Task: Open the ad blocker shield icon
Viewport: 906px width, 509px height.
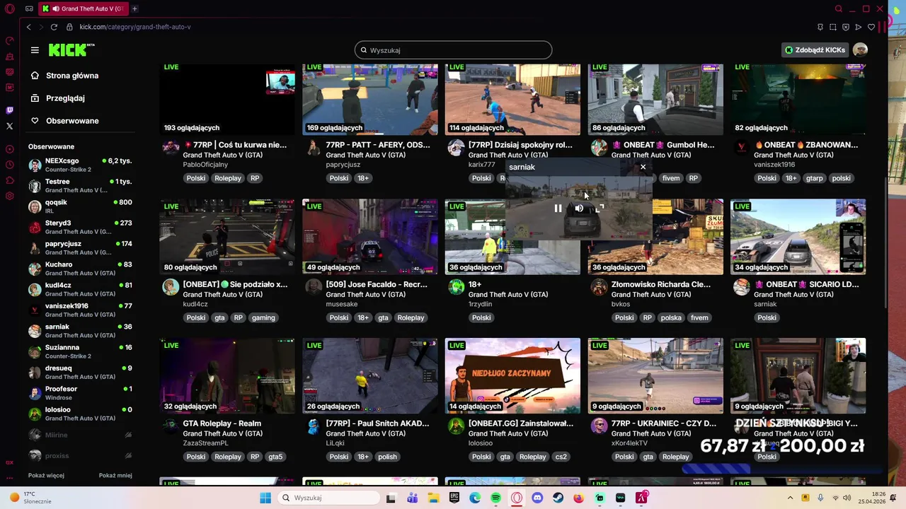Action: click(x=845, y=27)
